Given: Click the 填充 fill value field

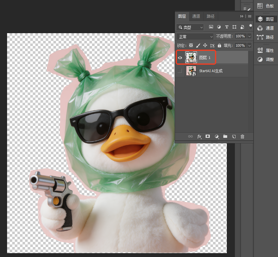Looking at the screenshot, I should tap(240, 45).
